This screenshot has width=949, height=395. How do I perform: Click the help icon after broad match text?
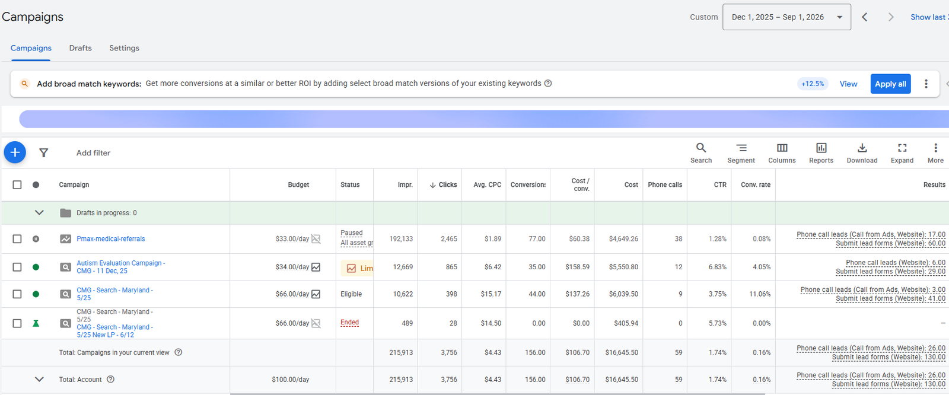click(x=548, y=84)
